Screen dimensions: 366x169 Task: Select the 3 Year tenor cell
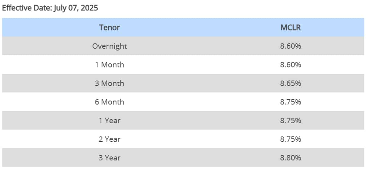click(x=109, y=158)
